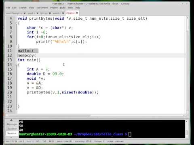Collapse the fold marker at line 5
Screen dimensions: 194x145
click(x=17, y=23)
